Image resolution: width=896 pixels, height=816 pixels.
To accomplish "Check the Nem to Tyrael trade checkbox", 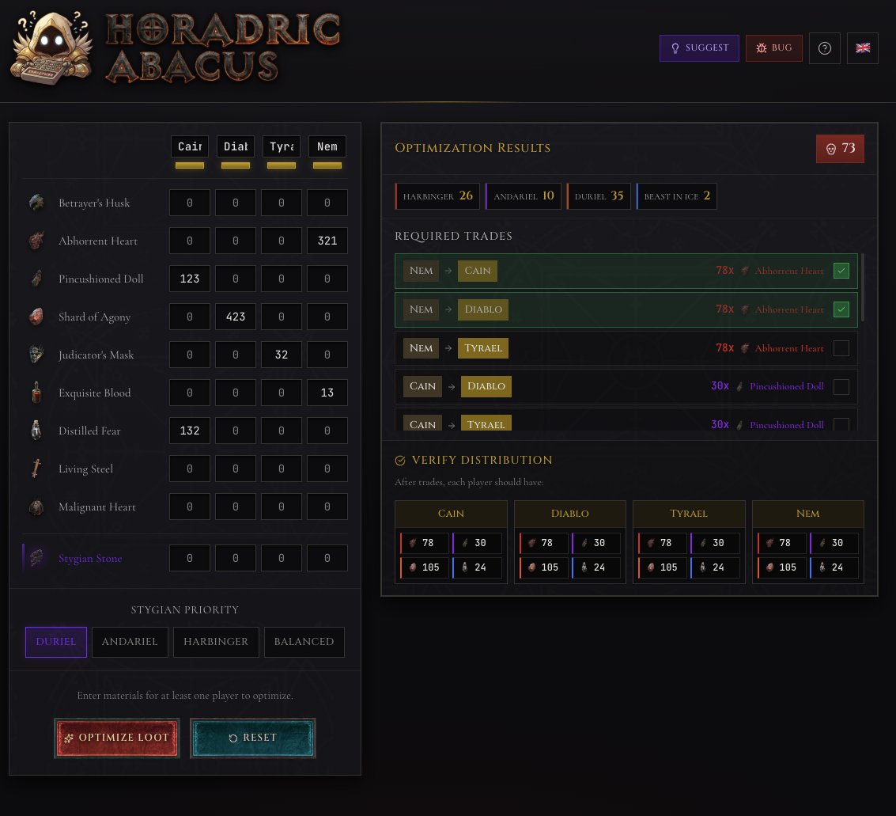I will click(x=841, y=348).
